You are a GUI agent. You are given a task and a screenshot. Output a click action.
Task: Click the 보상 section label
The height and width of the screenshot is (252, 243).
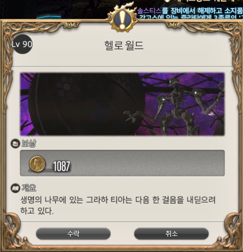pyautogui.click(x=29, y=143)
